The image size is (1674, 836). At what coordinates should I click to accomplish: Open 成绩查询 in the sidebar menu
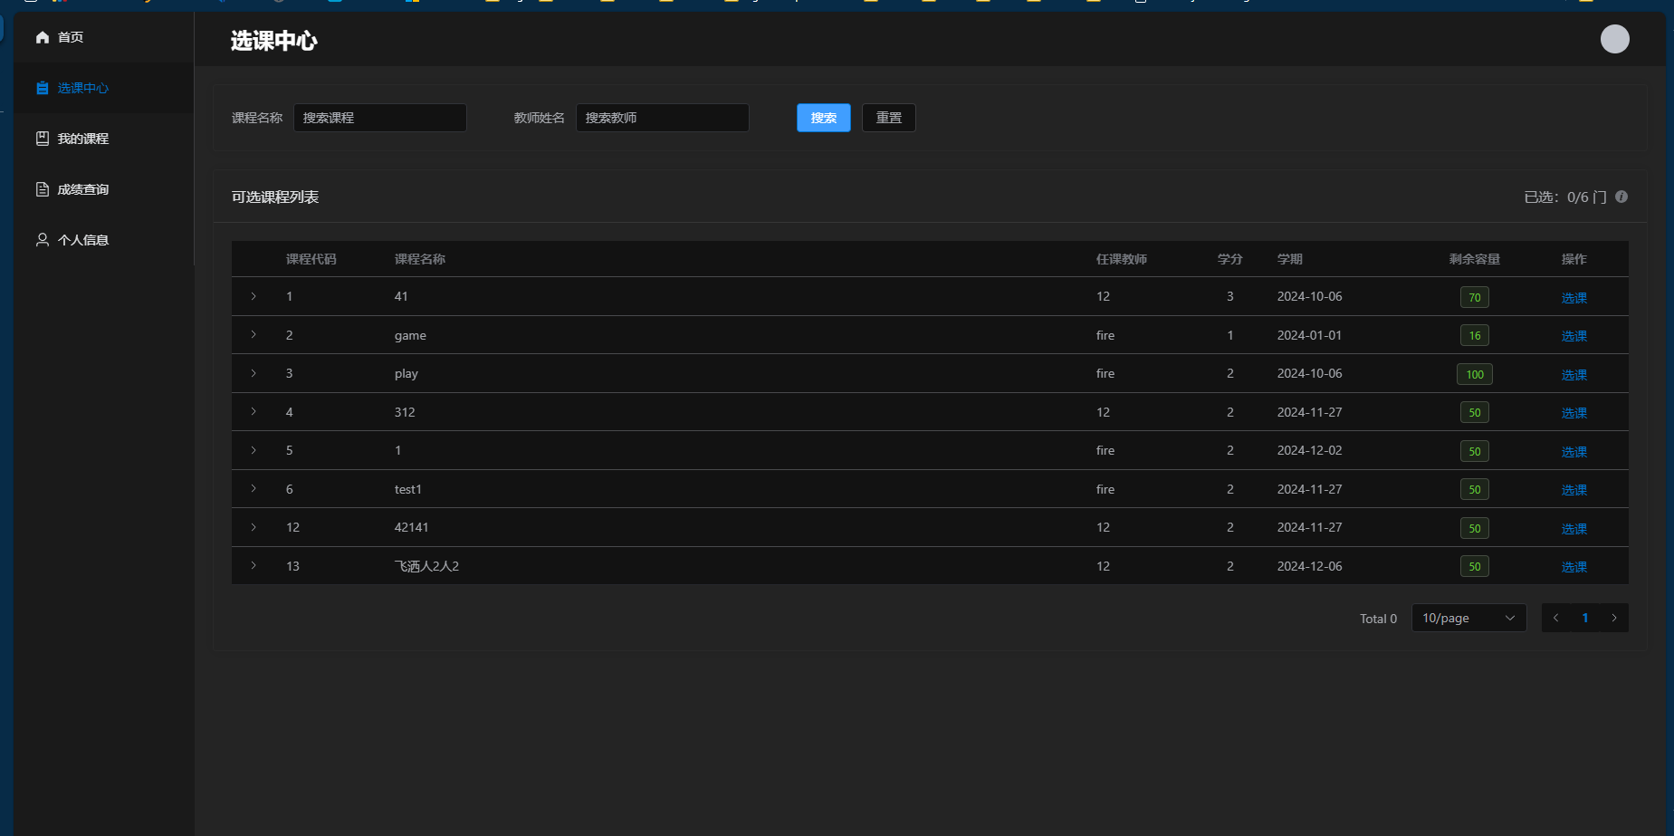[x=83, y=189]
